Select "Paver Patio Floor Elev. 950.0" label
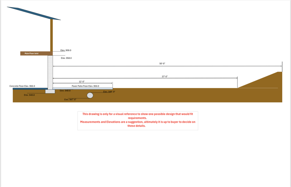291x187 pixels. (85, 86)
